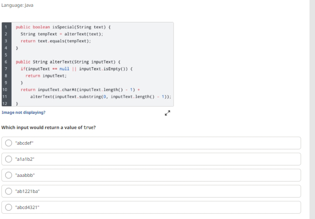Expand the code image to full size
The width and height of the screenshot is (315, 219).
(167, 113)
